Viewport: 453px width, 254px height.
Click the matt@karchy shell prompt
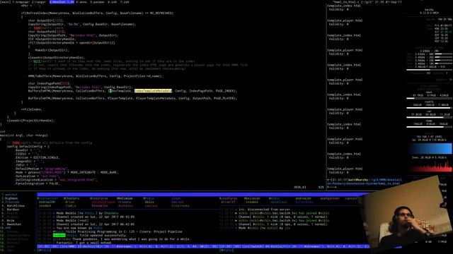pos(364,181)
